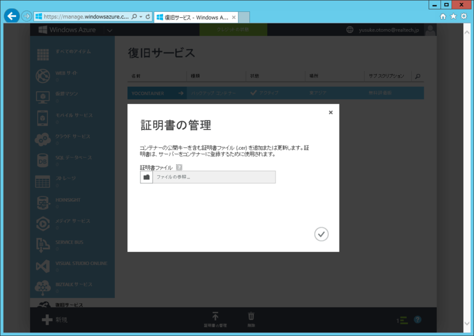Open SERVICE BUS in the sidebar
The width and height of the screenshot is (474, 336).
click(72, 245)
